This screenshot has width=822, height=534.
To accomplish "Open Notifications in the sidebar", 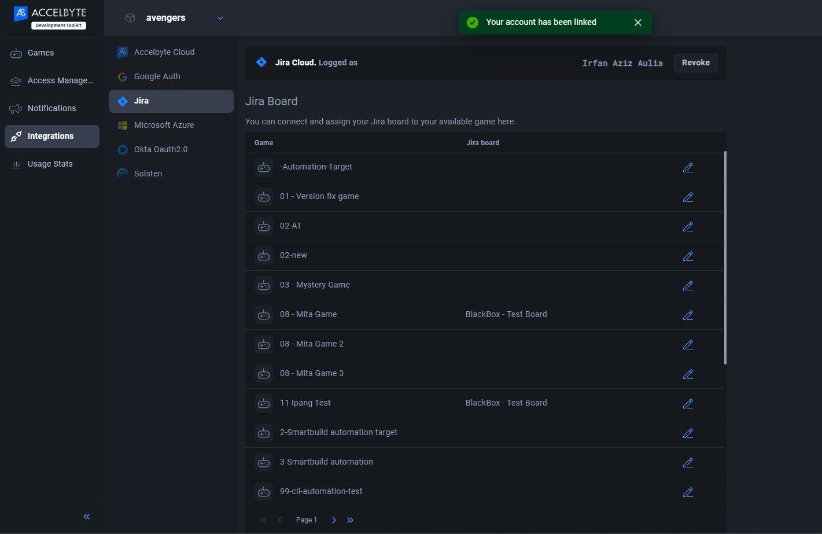I will (x=52, y=108).
